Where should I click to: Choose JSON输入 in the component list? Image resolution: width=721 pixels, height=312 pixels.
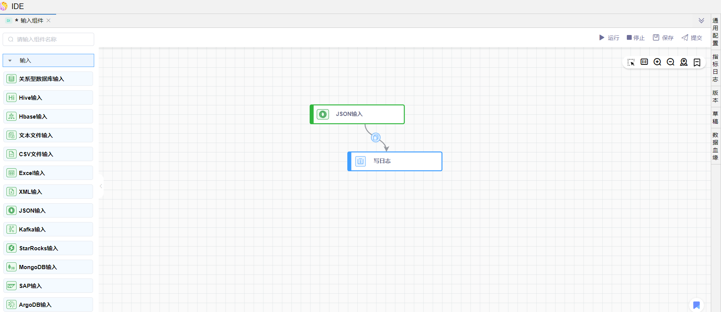[48, 210]
